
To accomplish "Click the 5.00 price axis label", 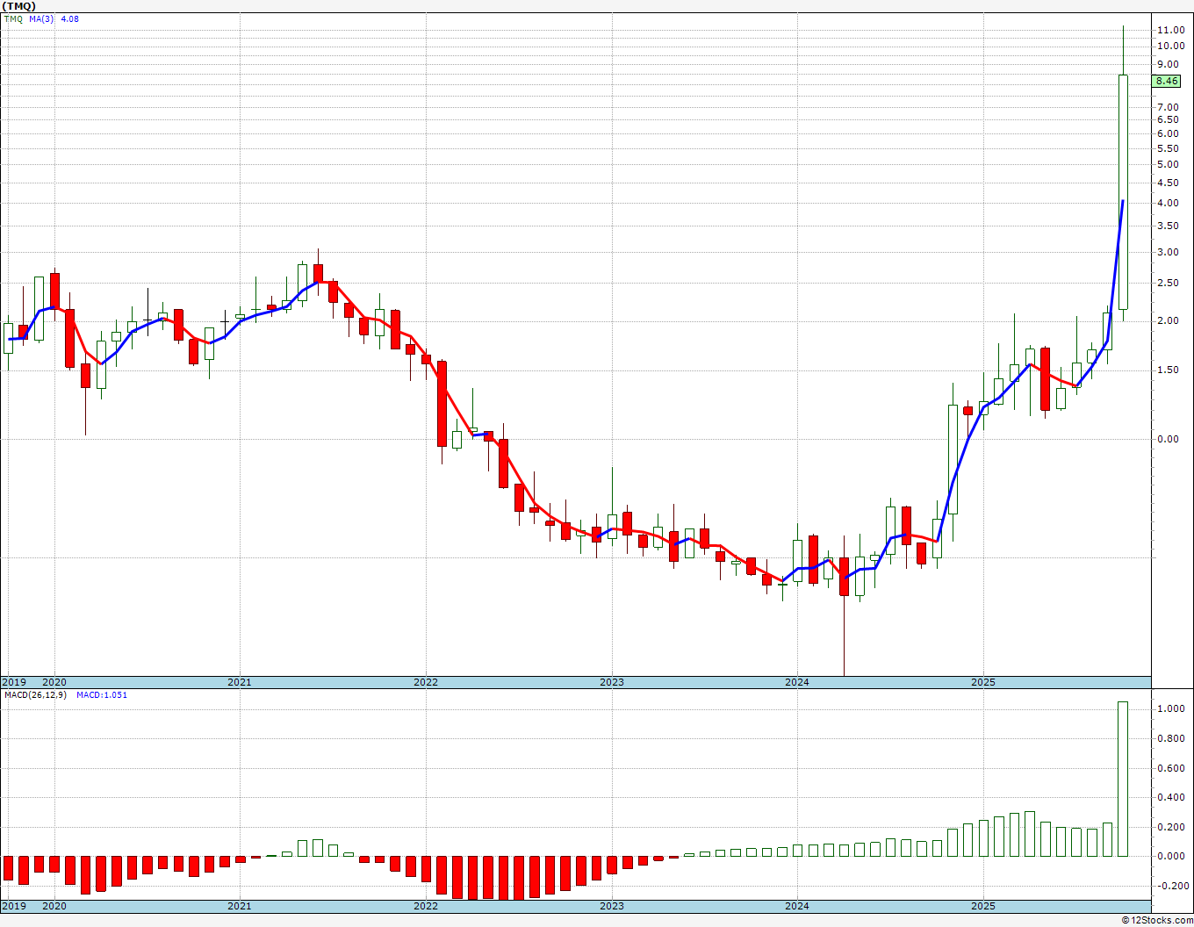I will pos(1168,164).
